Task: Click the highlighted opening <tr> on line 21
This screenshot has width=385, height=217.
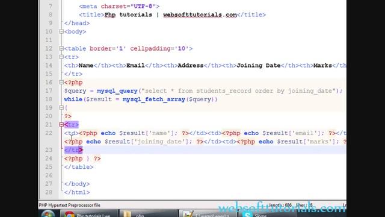Action: (x=71, y=125)
